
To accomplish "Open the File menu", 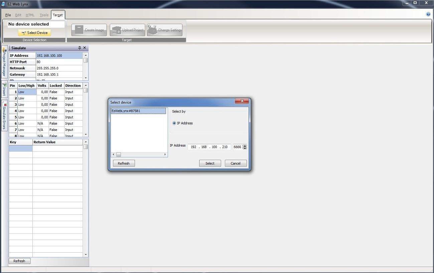I will (x=8, y=15).
